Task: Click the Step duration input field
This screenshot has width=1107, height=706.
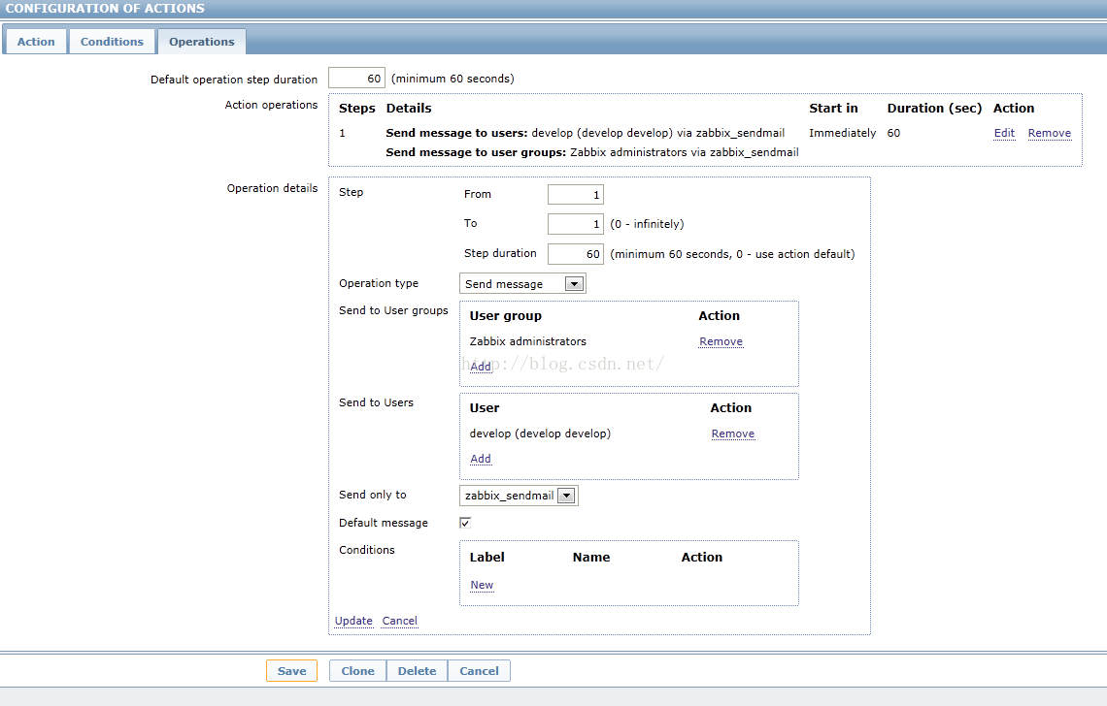Action: (576, 254)
